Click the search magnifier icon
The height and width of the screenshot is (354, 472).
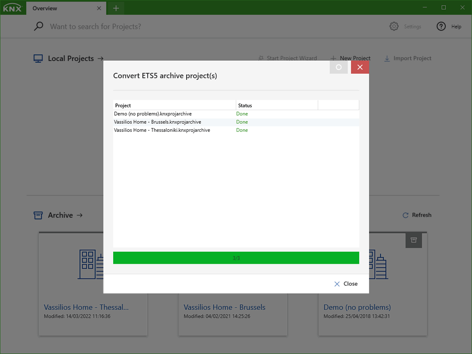(x=38, y=26)
